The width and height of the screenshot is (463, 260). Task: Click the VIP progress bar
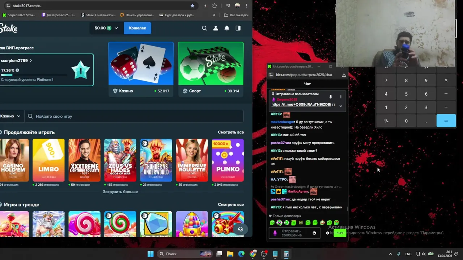(x=34, y=75)
